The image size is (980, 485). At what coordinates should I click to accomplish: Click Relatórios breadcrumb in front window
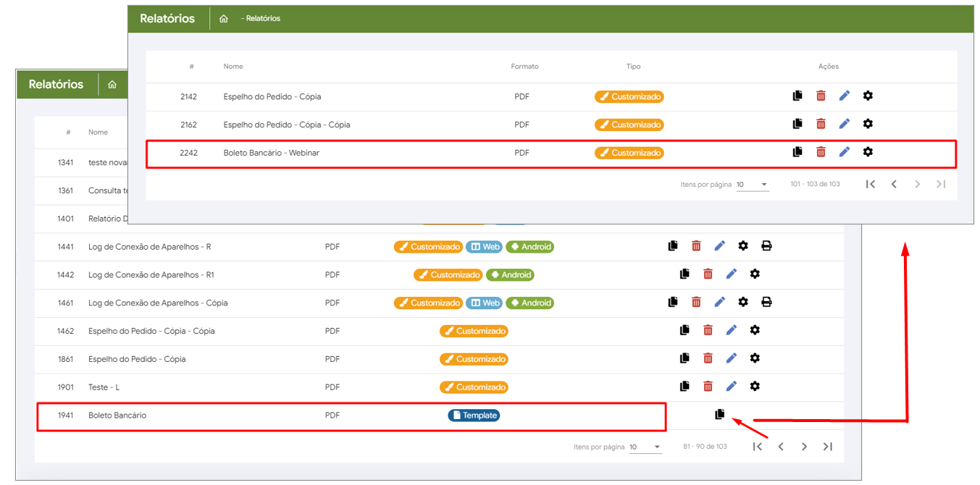pyautogui.click(x=263, y=19)
